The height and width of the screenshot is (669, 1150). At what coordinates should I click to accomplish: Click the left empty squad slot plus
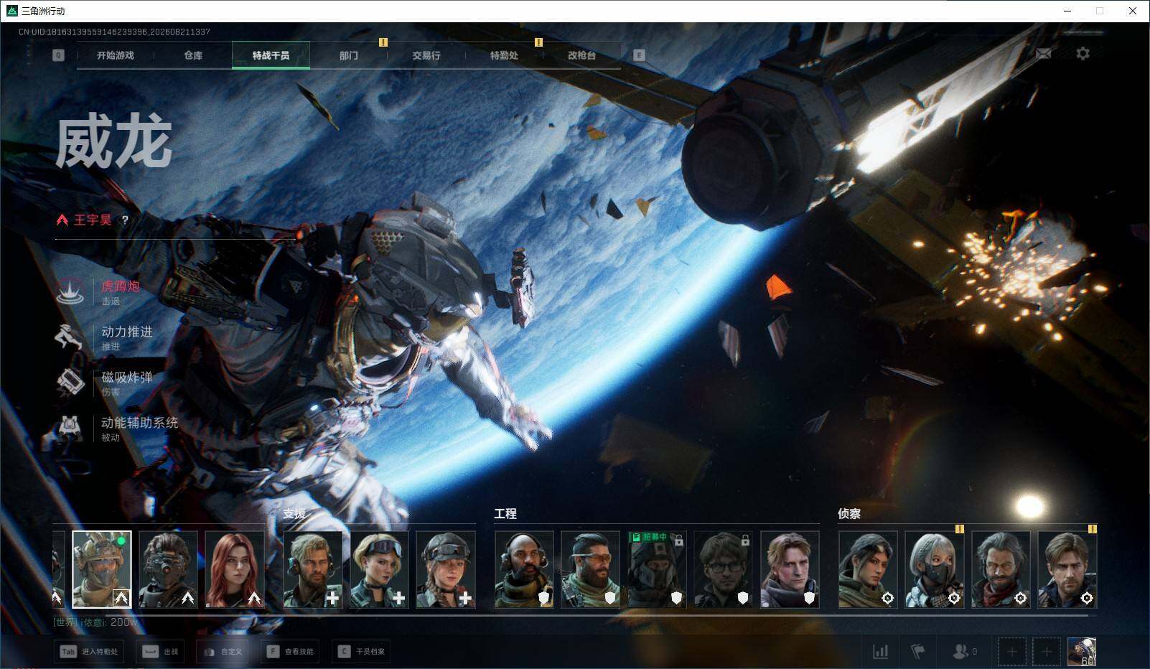(x=1011, y=652)
